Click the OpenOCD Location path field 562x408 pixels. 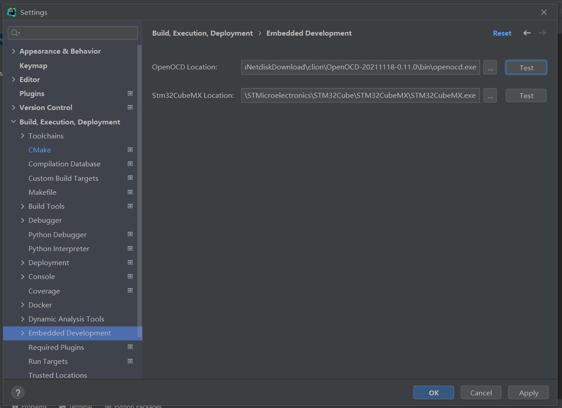coord(360,67)
